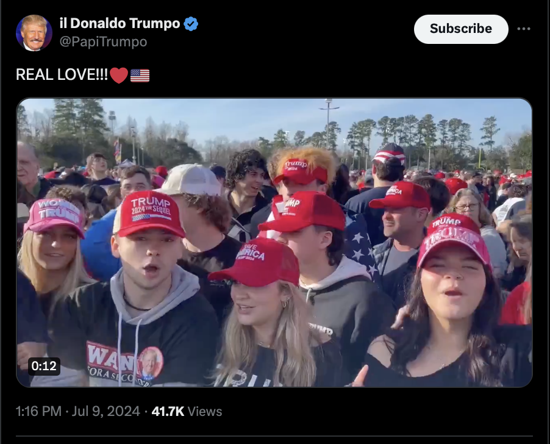Screen dimensions: 550x444
Task: Click the pink WOMEN TRUMP hat in video
Action: (55, 217)
